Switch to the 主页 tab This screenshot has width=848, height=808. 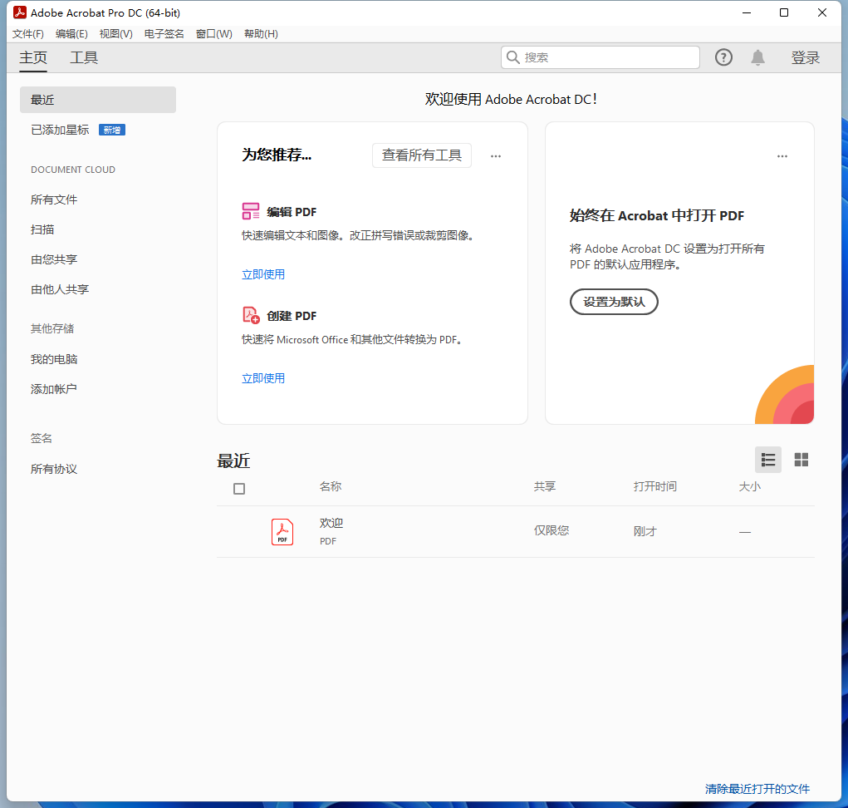pyautogui.click(x=33, y=57)
